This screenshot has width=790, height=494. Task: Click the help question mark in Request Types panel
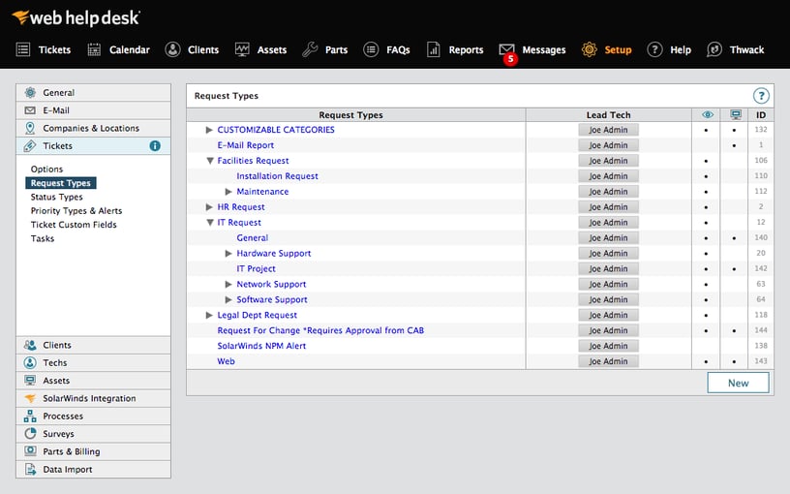[761, 96]
